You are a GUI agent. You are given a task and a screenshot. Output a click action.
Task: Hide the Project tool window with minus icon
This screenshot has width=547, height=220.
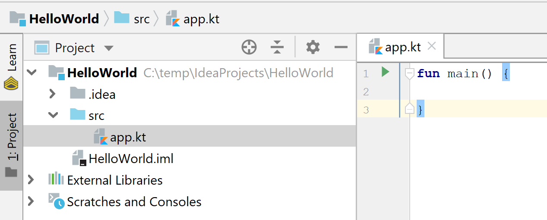(x=341, y=47)
